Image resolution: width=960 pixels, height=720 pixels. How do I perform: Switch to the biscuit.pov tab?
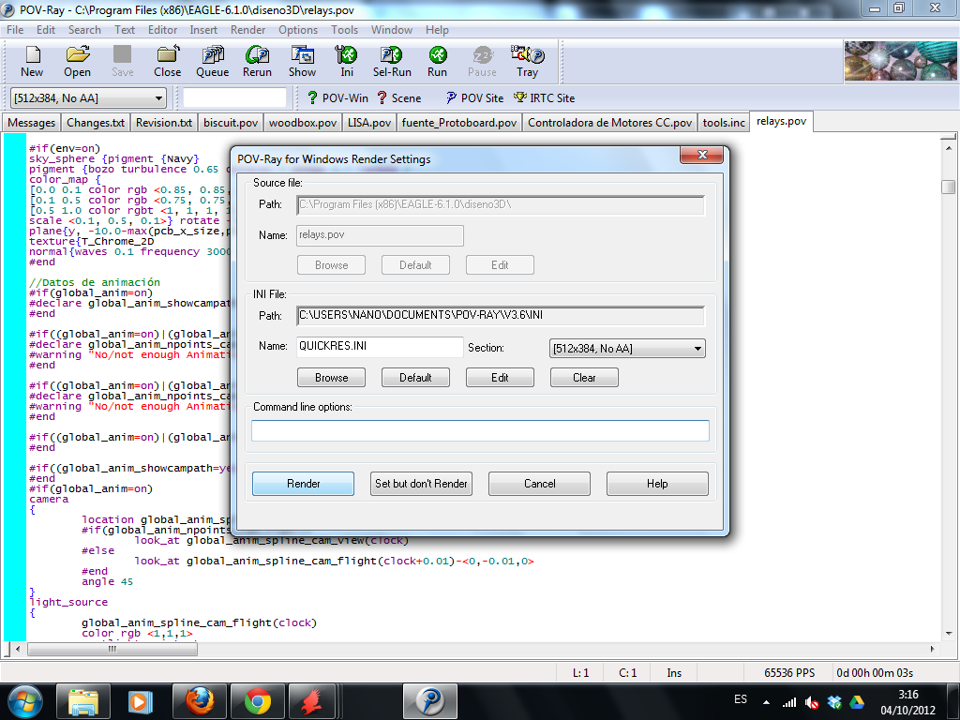231,123
